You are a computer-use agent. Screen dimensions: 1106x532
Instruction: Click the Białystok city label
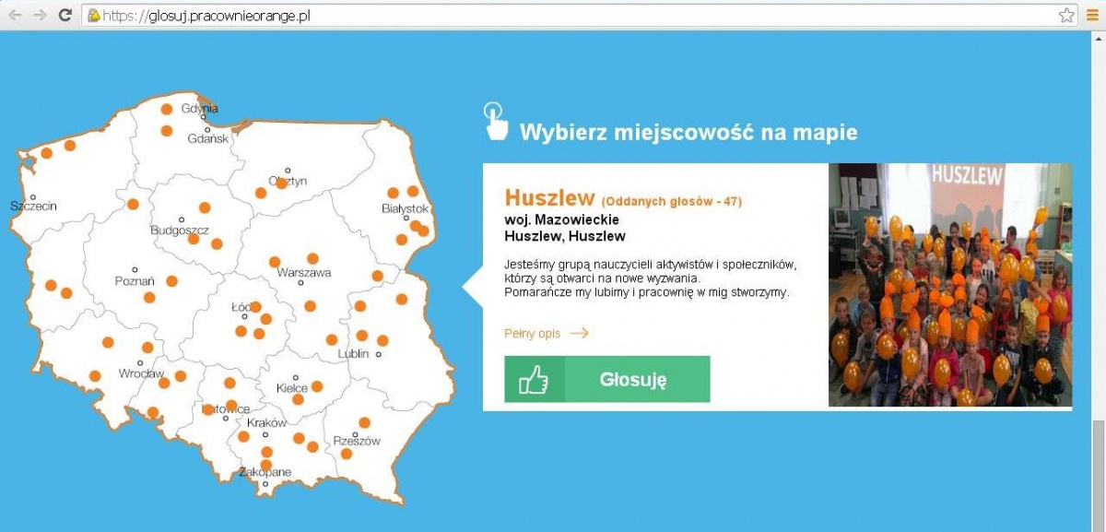(405, 208)
